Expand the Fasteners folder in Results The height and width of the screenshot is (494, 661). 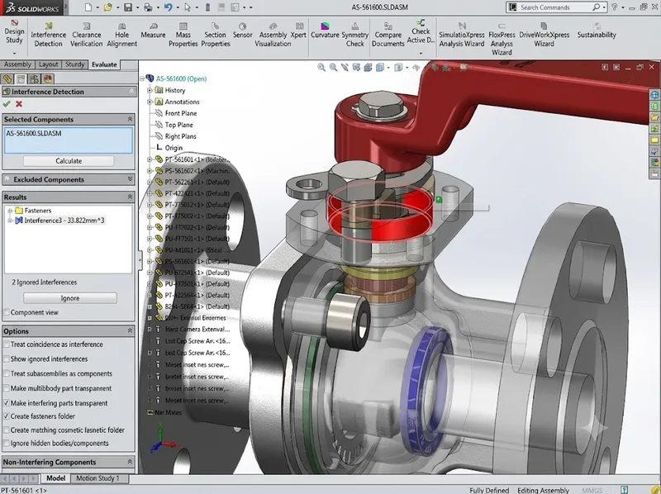point(10,211)
